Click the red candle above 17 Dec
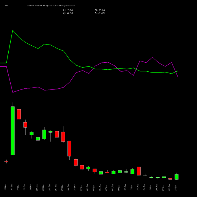 pos(19,114)
